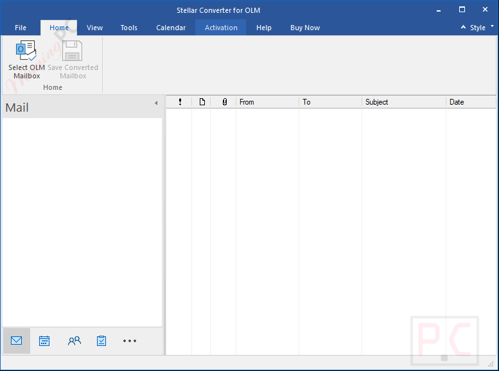The width and height of the screenshot is (499, 371).
Task: Close the Stellar Converter window
Action: coord(485,10)
